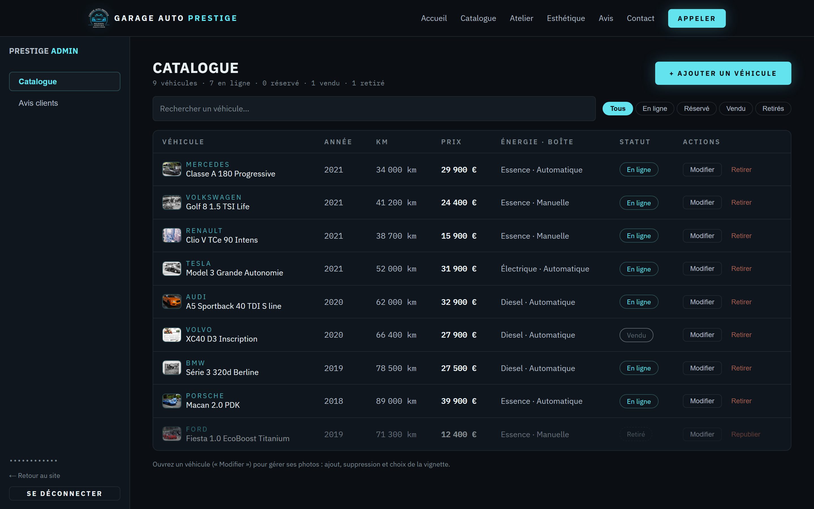
Task: Open the BMW Série 3 thumbnail
Action: [x=172, y=368]
